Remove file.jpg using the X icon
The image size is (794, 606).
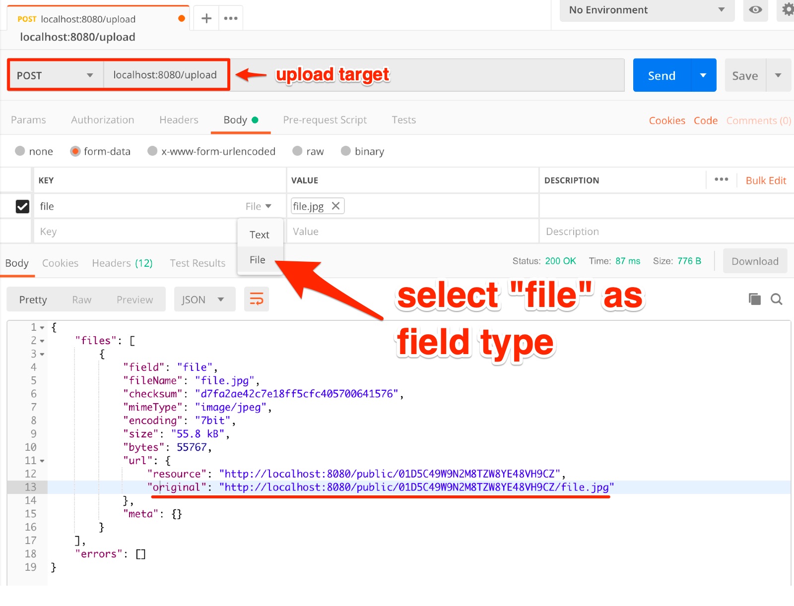pyautogui.click(x=335, y=205)
